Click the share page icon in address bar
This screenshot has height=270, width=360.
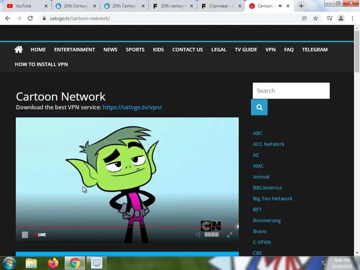coord(304,18)
